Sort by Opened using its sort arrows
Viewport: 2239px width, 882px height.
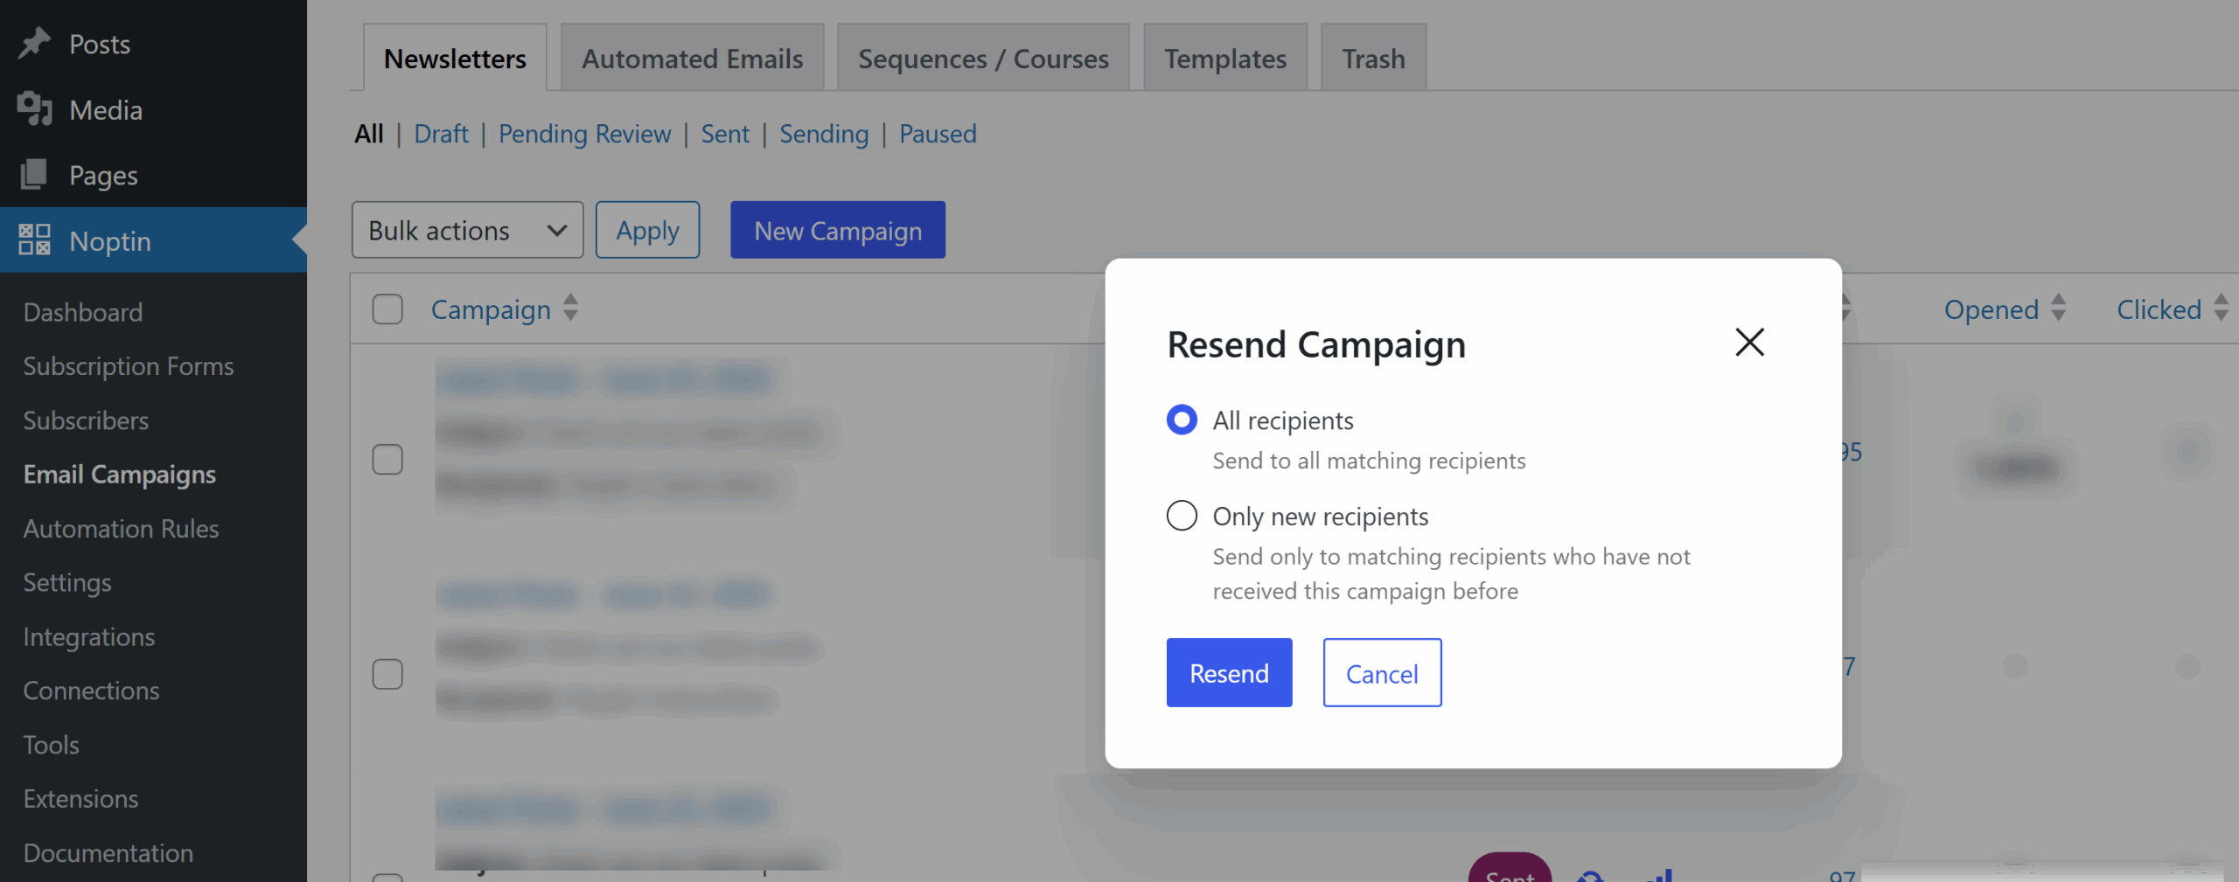(2058, 308)
